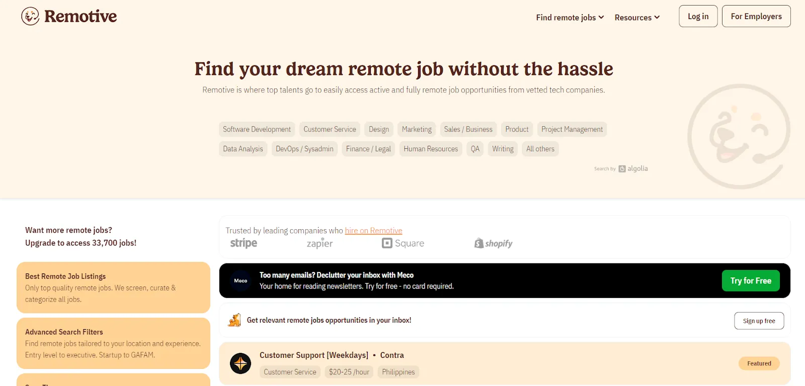This screenshot has height=386, width=805.
Task: Click the Sign up free button
Action: pyautogui.click(x=759, y=321)
